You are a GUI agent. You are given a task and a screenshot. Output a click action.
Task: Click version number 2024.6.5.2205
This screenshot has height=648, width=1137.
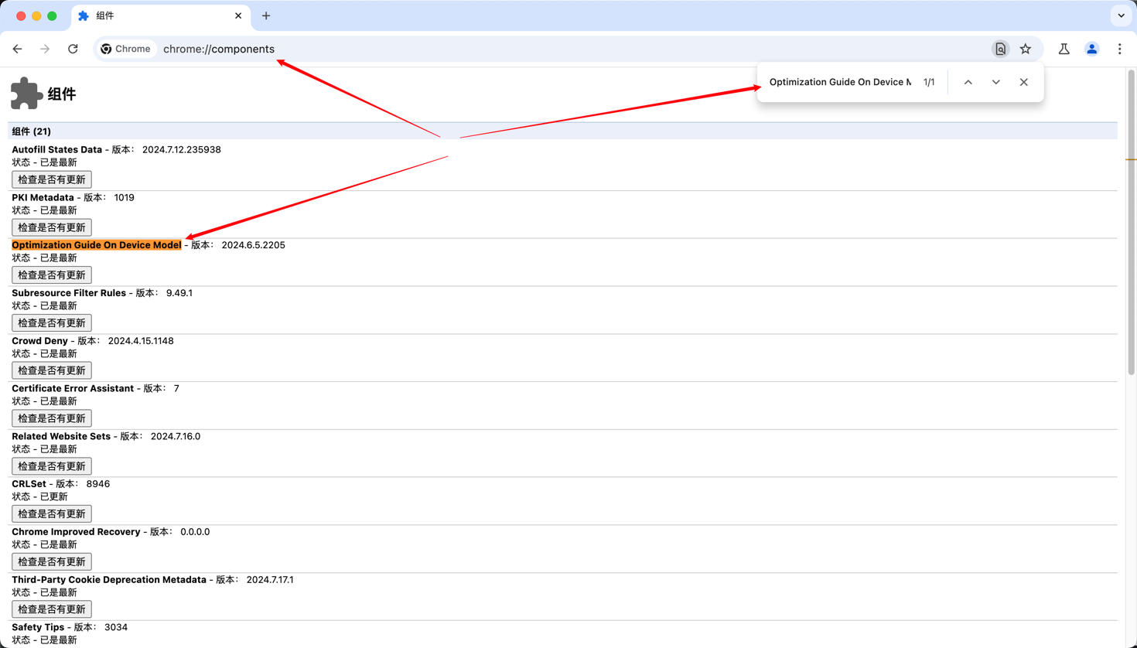pyautogui.click(x=253, y=245)
